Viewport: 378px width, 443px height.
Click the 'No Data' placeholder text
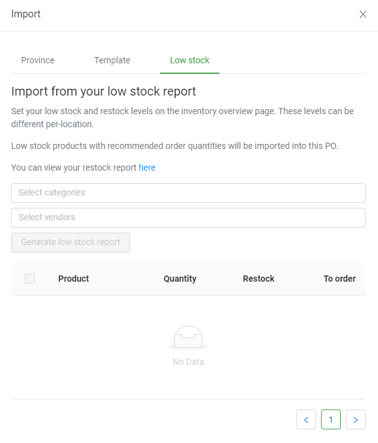pos(188,362)
